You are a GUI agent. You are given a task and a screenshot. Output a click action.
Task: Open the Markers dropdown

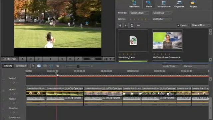[195, 66]
